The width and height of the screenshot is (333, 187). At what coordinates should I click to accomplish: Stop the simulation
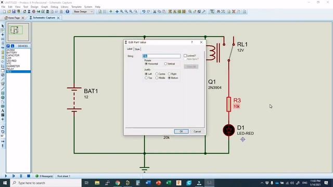point(29,176)
